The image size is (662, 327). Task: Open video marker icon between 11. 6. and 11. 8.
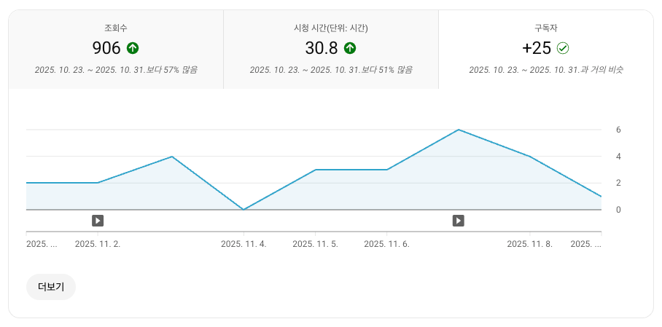point(458,220)
